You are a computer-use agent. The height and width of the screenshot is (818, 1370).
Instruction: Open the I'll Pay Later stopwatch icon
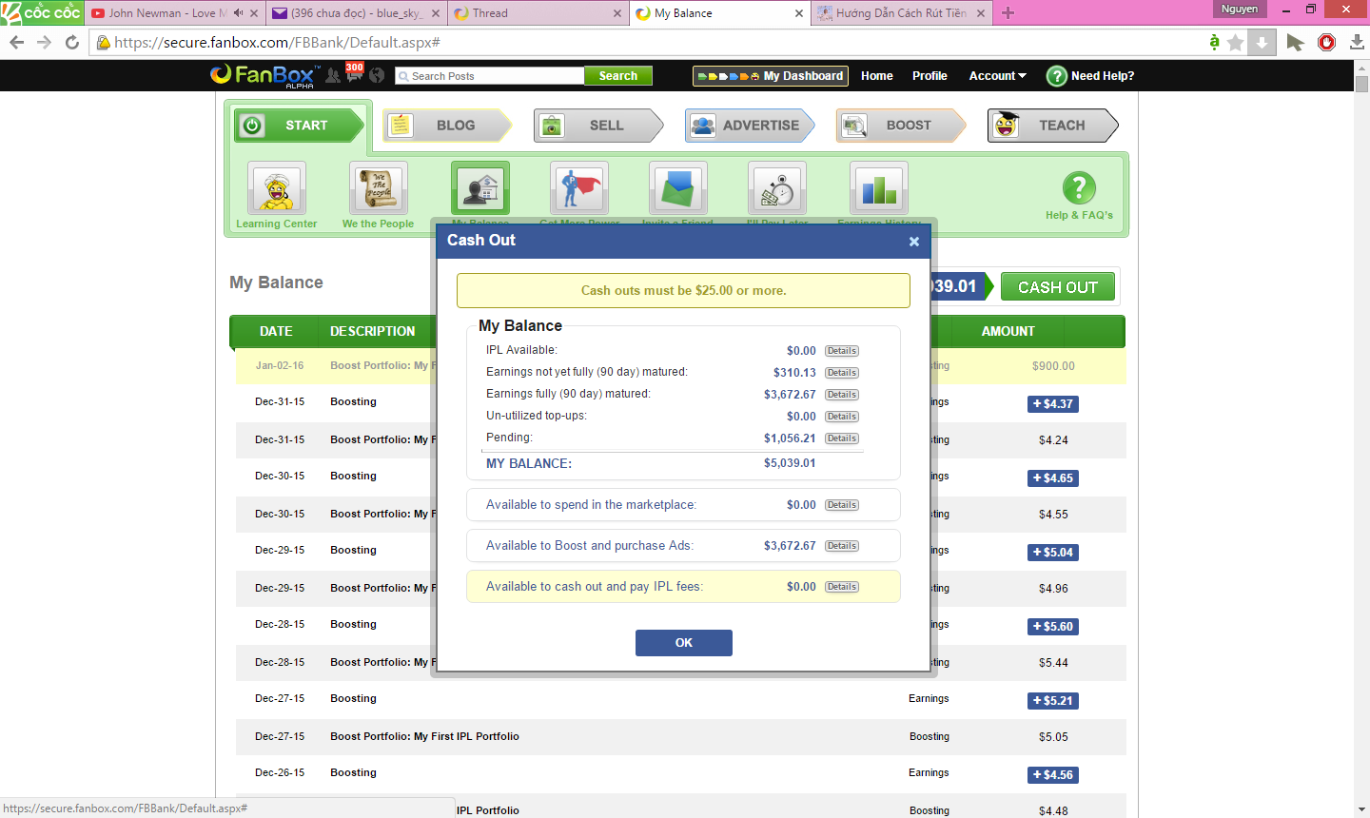tap(778, 188)
